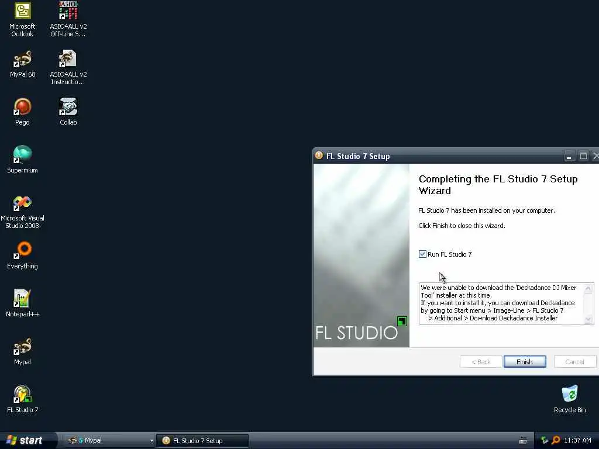
Task: Click 'FL Studio 7 has been installed' text
Action: pos(486,210)
